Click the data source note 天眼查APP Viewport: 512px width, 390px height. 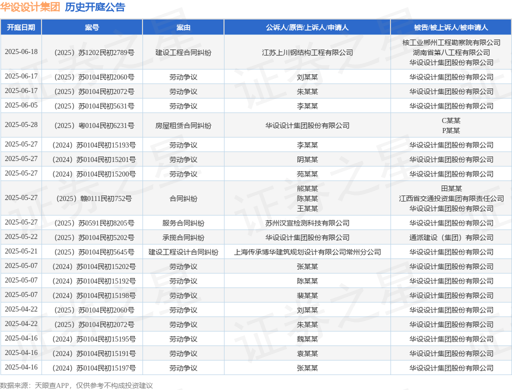pos(51,386)
